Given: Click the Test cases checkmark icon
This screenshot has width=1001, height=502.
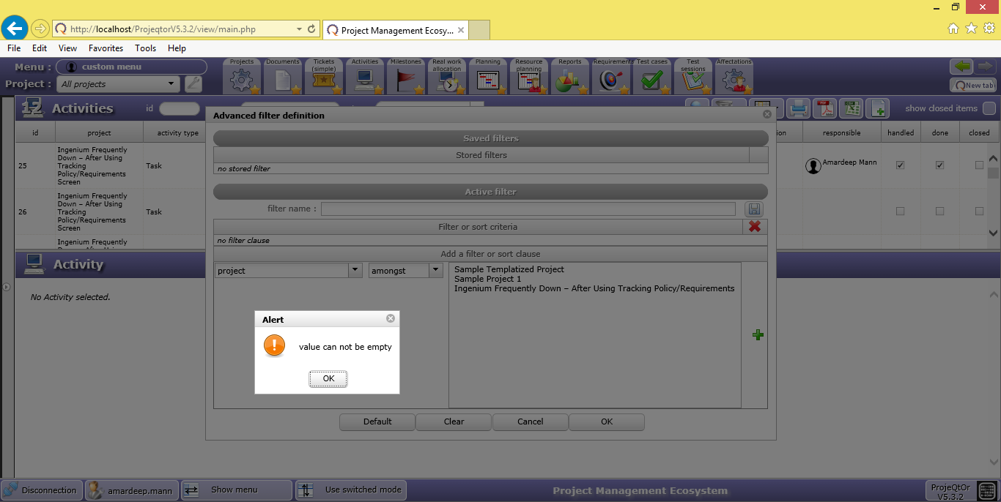Looking at the screenshot, I should [x=651, y=77].
